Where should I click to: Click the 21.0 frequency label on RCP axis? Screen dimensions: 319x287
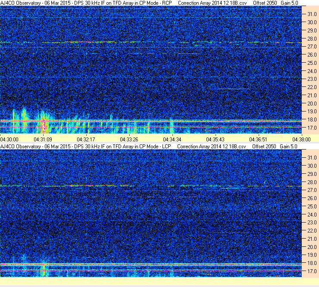click(312, 95)
